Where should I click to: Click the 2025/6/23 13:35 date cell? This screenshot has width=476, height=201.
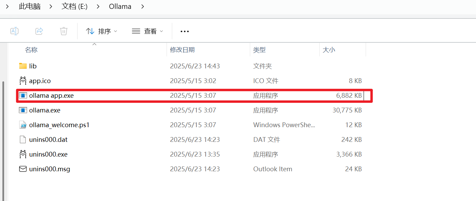click(195, 155)
